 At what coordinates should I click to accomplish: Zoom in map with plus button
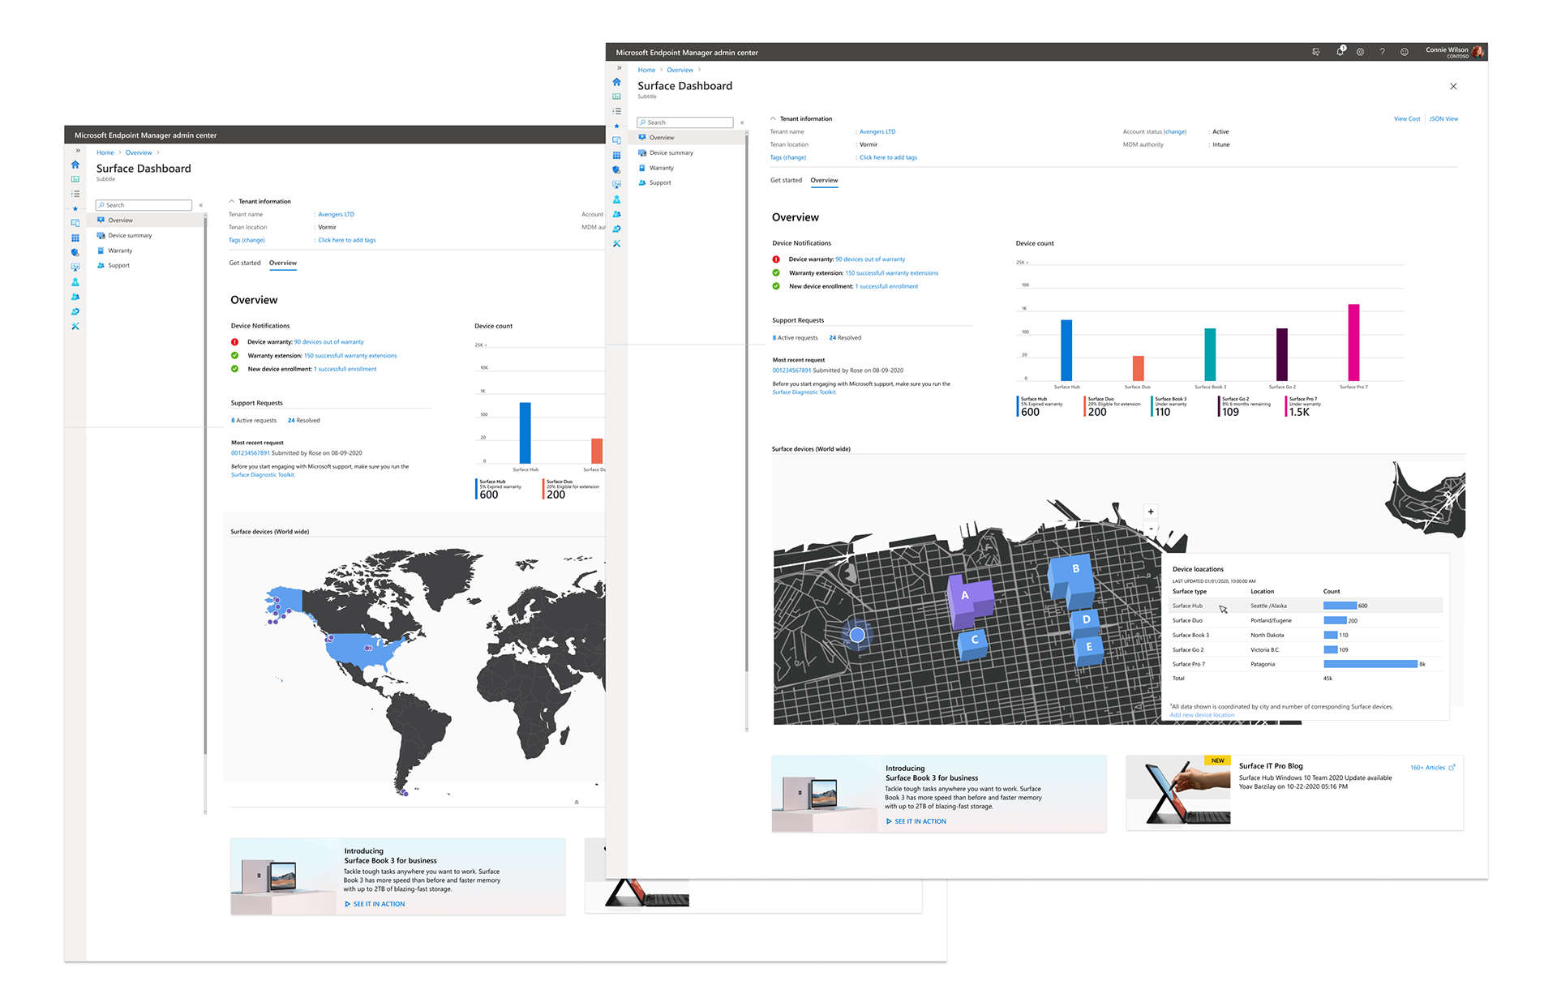[1151, 512]
